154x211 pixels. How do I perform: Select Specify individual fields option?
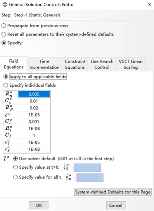coord(6,85)
